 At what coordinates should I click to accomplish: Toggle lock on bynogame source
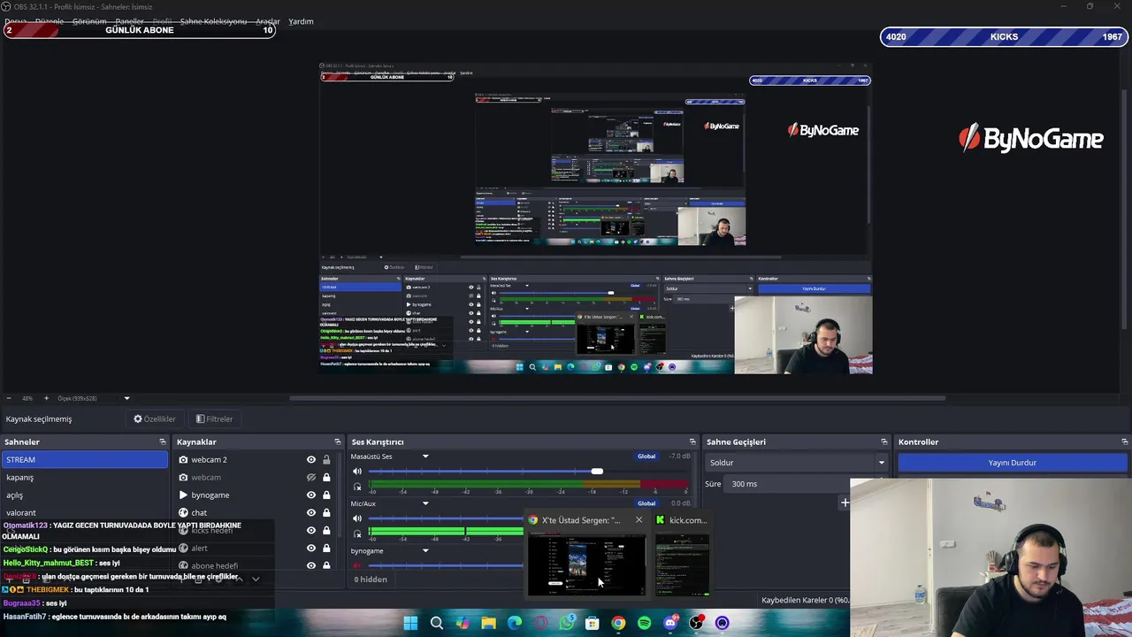tap(326, 495)
